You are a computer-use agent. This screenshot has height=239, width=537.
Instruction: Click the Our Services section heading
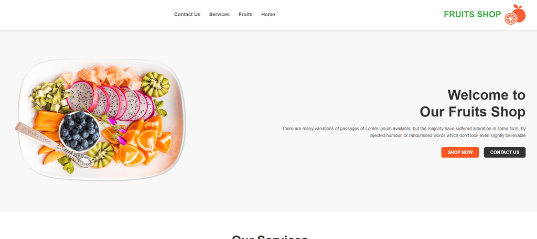270,237
